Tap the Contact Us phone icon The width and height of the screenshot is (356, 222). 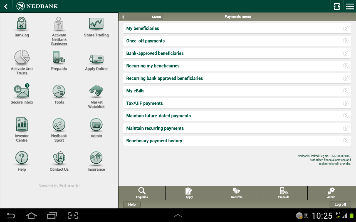(59, 158)
